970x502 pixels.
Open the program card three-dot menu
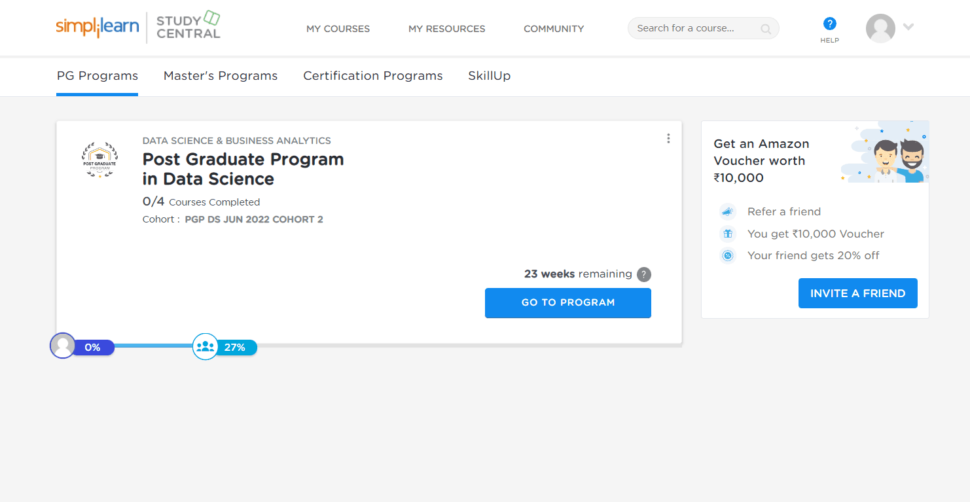[x=668, y=138]
